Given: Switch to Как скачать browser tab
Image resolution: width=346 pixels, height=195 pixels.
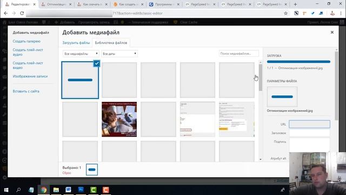Looking at the screenshot, I should click(92, 4).
